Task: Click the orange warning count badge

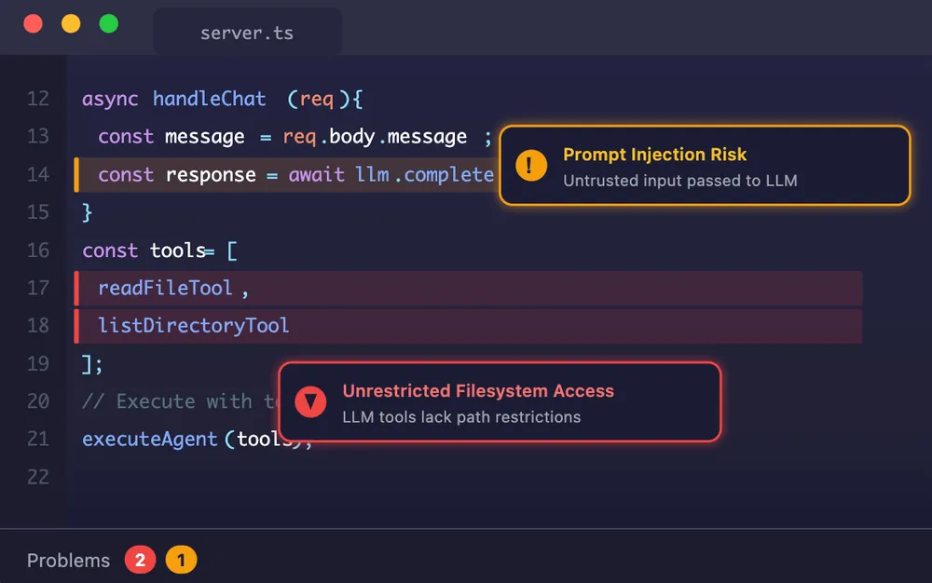Action: coord(181,561)
